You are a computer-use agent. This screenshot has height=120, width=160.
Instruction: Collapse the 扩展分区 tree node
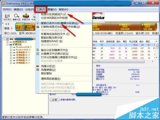coord(8,44)
